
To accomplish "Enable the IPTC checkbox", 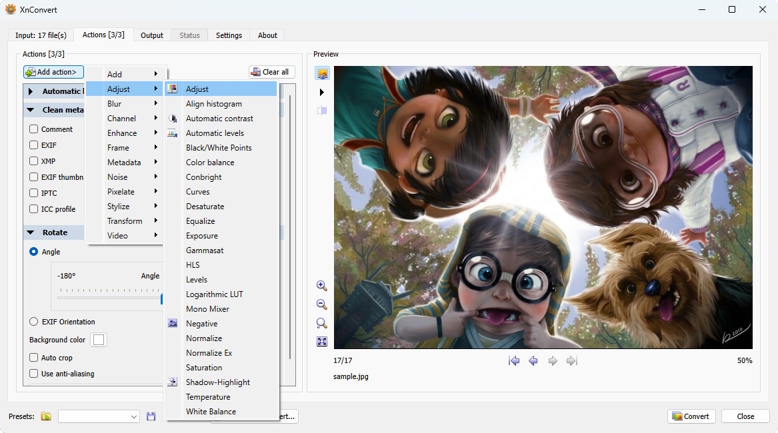I will pyautogui.click(x=34, y=193).
